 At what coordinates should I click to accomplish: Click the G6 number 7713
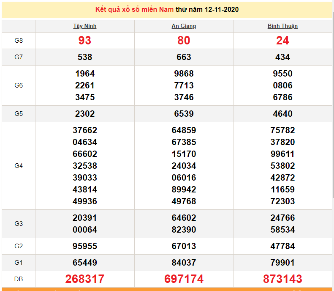[184, 85]
